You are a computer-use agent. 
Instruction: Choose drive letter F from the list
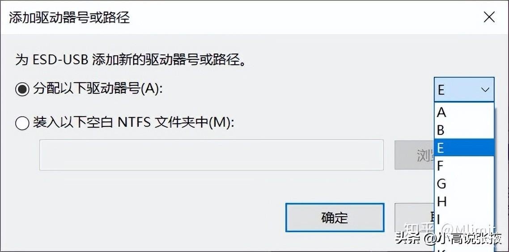pos(464,165)
